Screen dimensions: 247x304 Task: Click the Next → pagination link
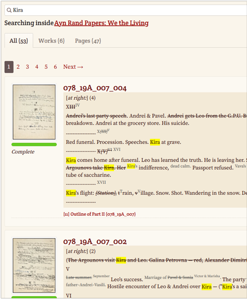(73, 67)
